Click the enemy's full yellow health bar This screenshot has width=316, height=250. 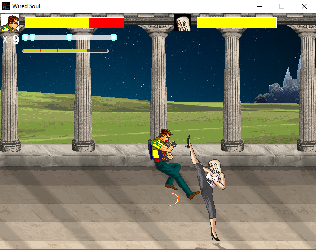point(237,23)
